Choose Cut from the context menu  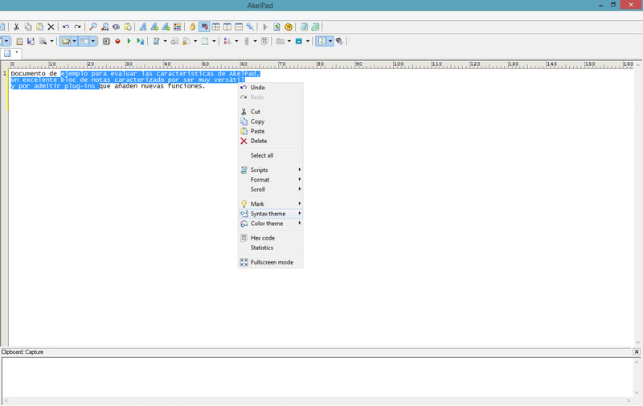pos(271,112)
